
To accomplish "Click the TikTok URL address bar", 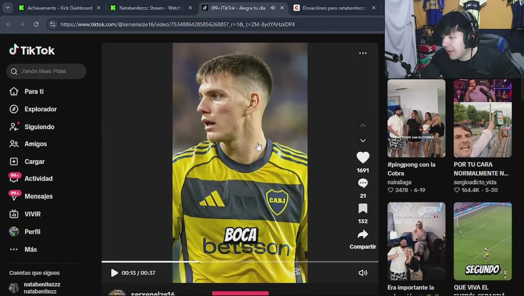I will [x=177, y=24].
